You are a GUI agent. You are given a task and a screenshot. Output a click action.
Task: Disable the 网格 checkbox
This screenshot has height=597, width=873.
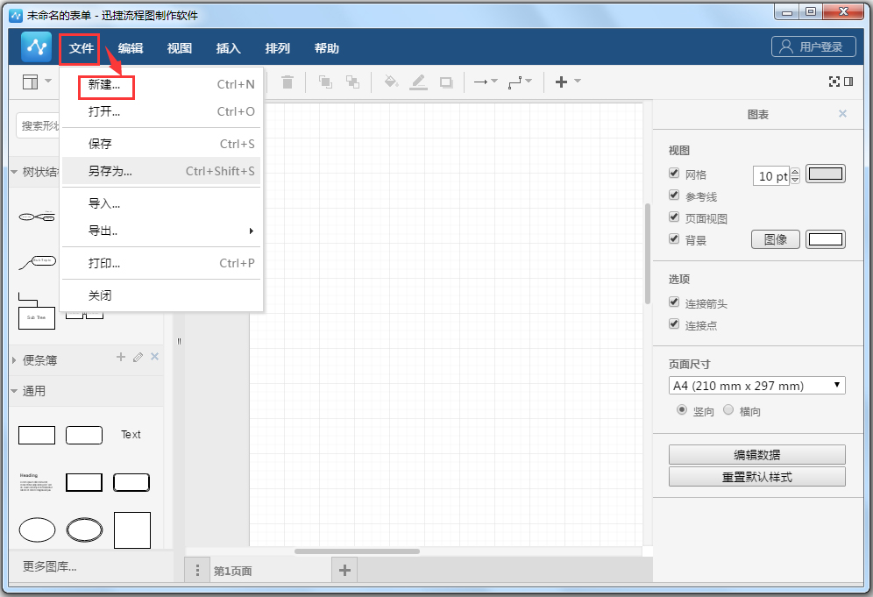[x=674, y=174]
